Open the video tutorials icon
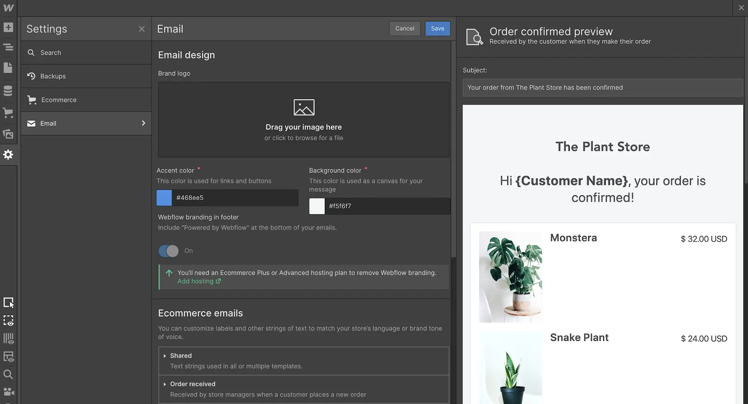 pyautogui.click(x=8, y=391)
